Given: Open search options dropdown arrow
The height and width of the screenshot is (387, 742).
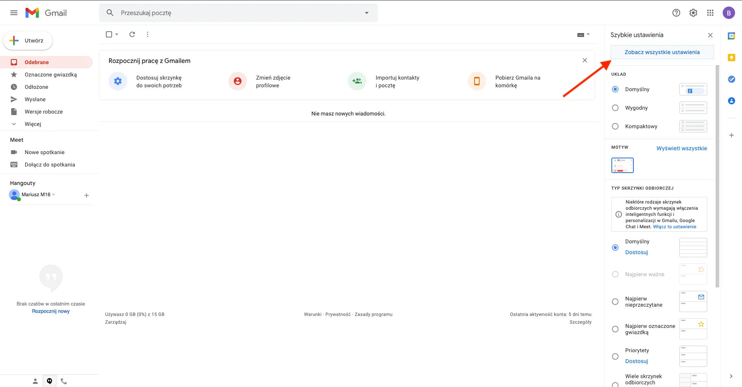Looking at the screenshot, I should 366,13.
